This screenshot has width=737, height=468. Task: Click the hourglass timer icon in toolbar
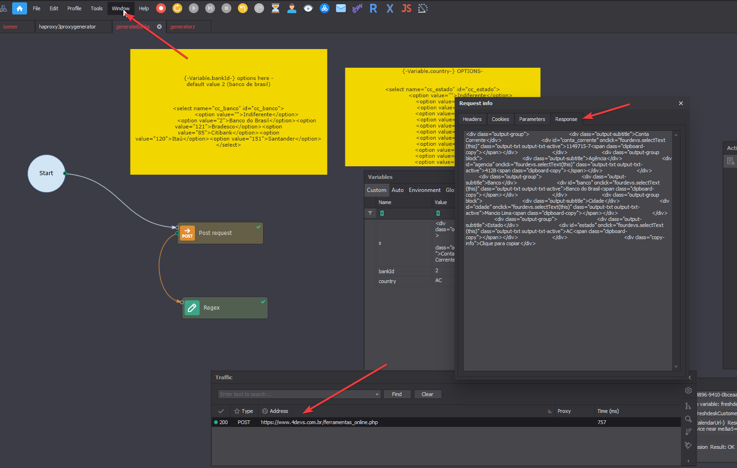(x=275, y=8)
